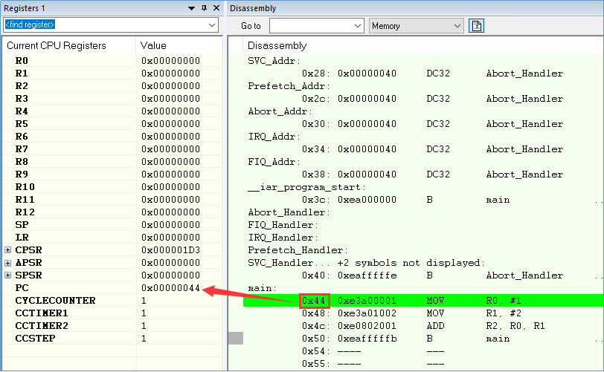Select the R8 register name
The height and width of the screenshot is (372, 604).
[x=22, y=162]
